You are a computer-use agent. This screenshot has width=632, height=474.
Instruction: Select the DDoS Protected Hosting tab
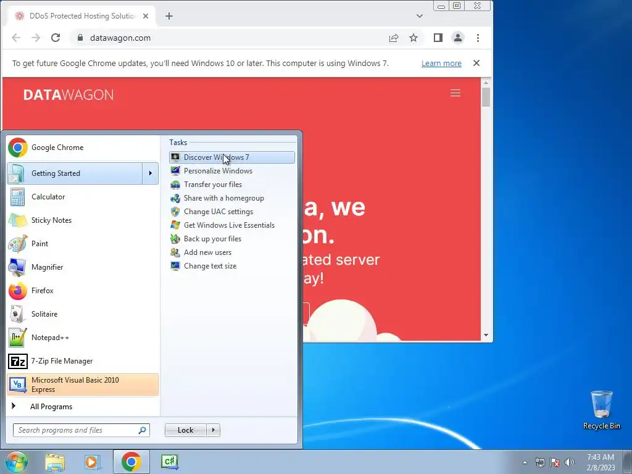tap(81, 16)
